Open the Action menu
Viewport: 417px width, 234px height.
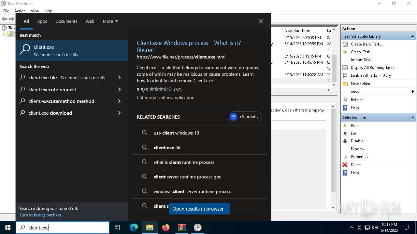click(x=20, y=11)
